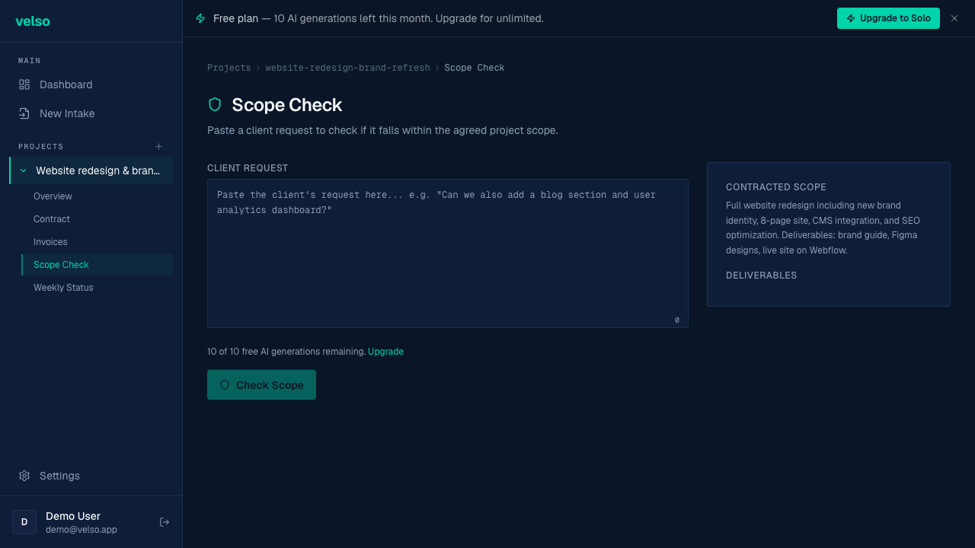Image resolution: width=975 pixels, height=548 pixels.
Task: Add a new project with plus icon
Action: [x=159, y=146]
